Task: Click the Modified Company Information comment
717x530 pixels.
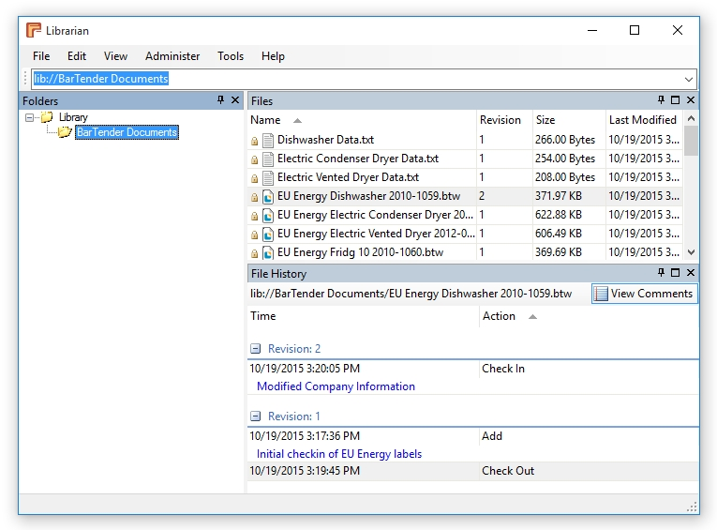Action: [x=336, y=386]
